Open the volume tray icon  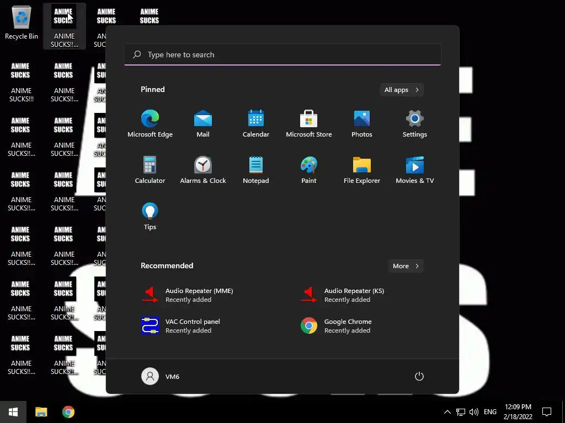(474, 412)
